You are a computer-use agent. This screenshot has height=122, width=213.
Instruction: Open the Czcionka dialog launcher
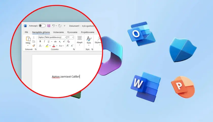(74, 49)
